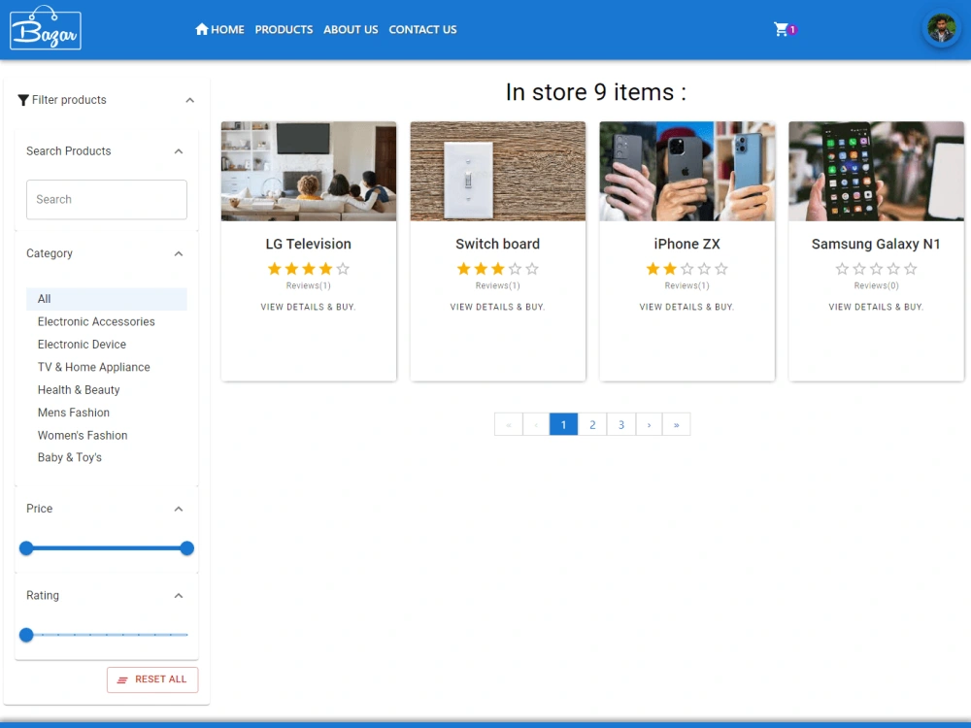The image size is (971, 728).
Task: Click Reviews(0) under Samsung Galaxy N1
Action: click(x=876, y=285)
